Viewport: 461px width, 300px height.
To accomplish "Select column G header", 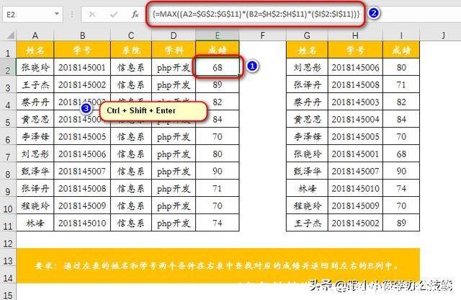I will pos(307,35).
